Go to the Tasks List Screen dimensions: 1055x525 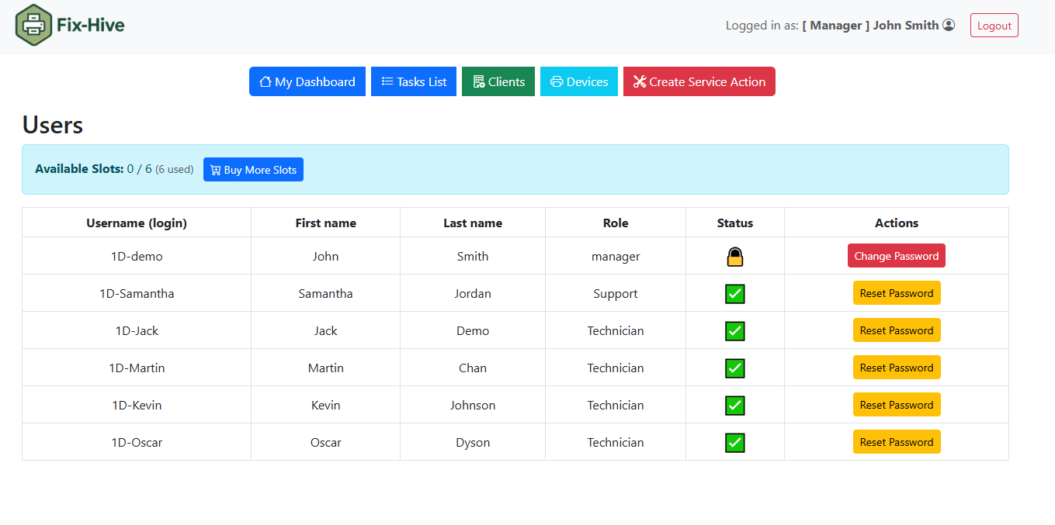pos(413,81)
